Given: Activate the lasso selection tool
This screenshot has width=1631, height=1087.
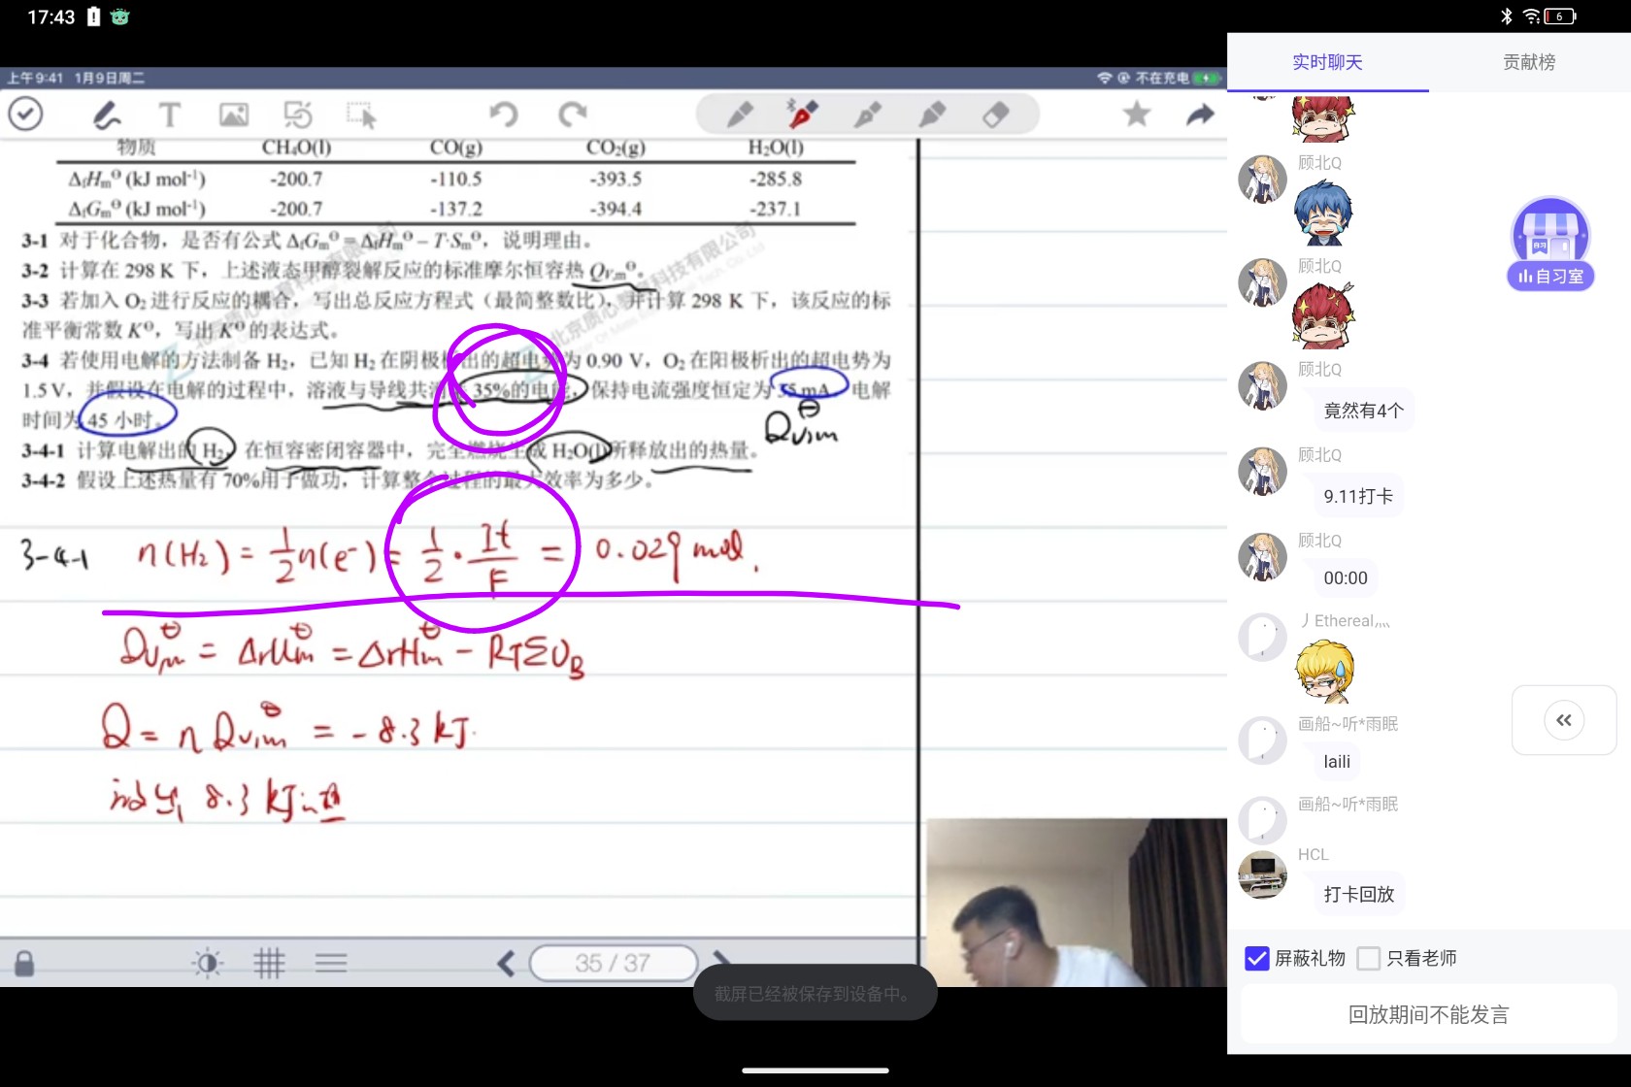Looking at the screenshot, I should pyautogui.click(x=361, y=115).
